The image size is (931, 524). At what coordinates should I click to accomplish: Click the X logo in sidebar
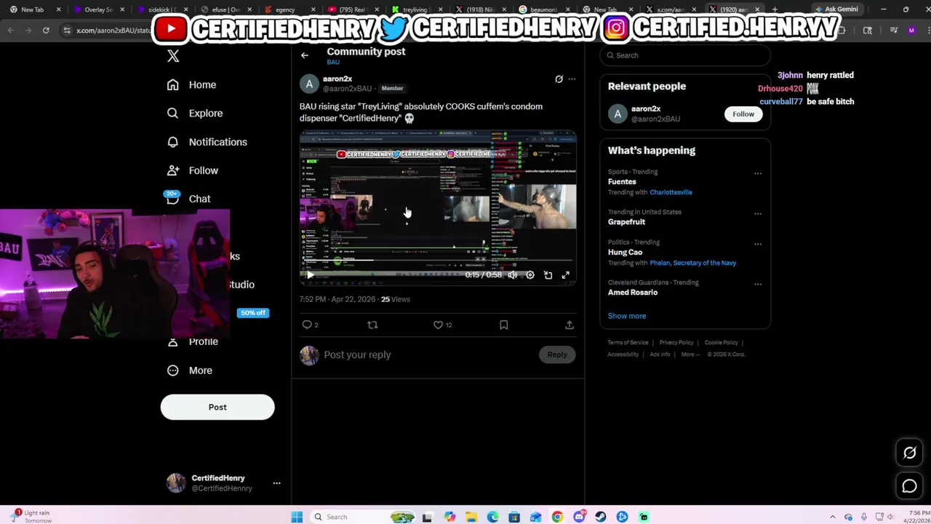[x=173, y=56]
